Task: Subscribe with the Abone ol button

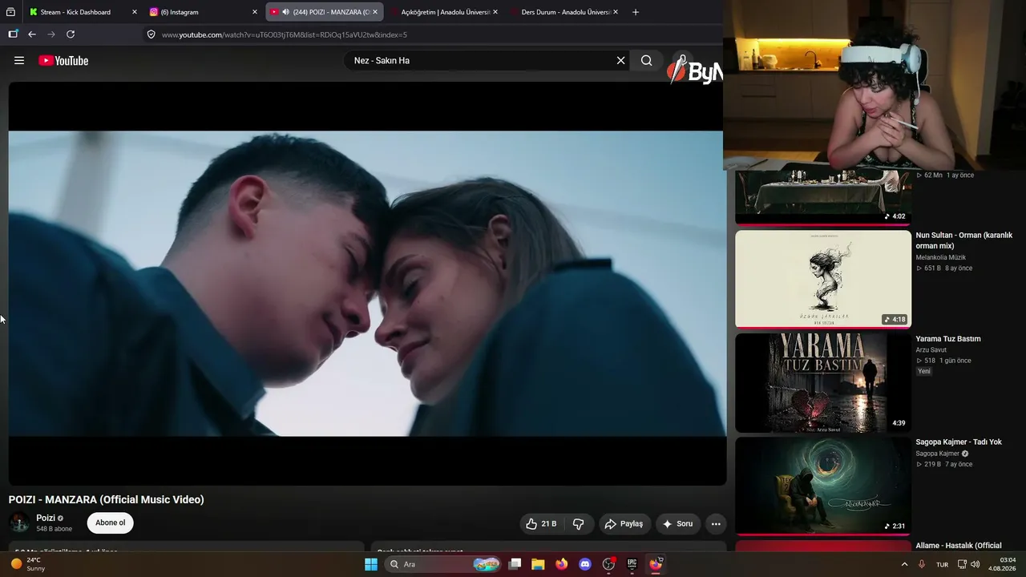Action: 111,523
